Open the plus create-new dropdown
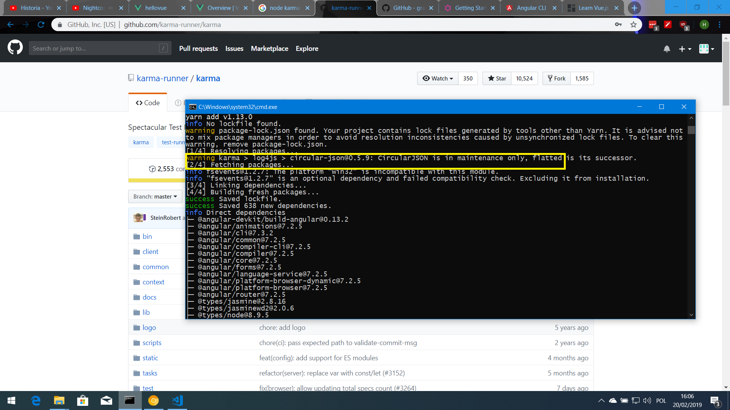This screenshot has width=730, height=410. tap(685, 49)
